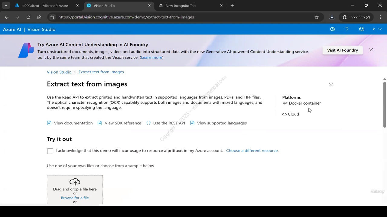Click the page vertical scrollbar thumb
The width and height of the screenshot is (387, 217).
385,104
